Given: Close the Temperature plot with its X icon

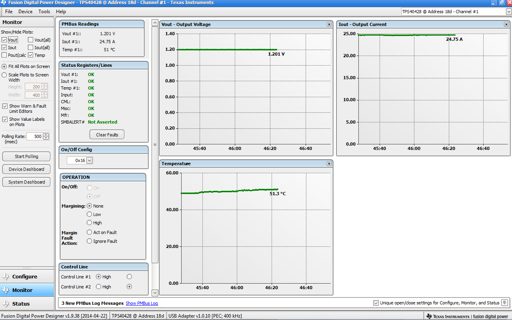Looking at the screenshot, I should [329, 163].
